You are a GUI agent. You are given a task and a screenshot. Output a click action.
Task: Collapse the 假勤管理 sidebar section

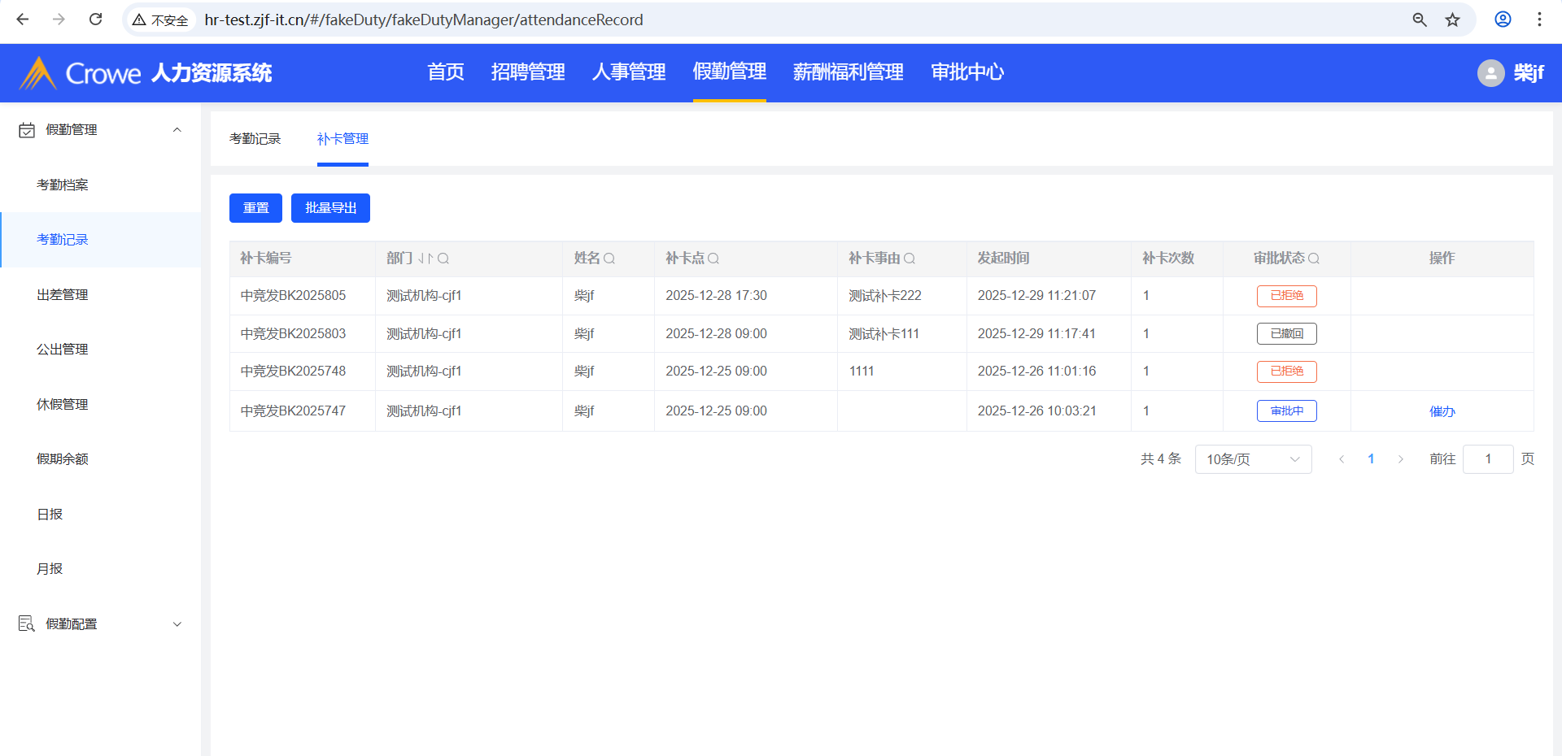177,130
